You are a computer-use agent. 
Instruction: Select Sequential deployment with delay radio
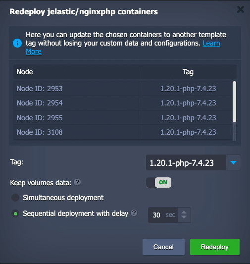pyautogui.click(x=15, y=214)
